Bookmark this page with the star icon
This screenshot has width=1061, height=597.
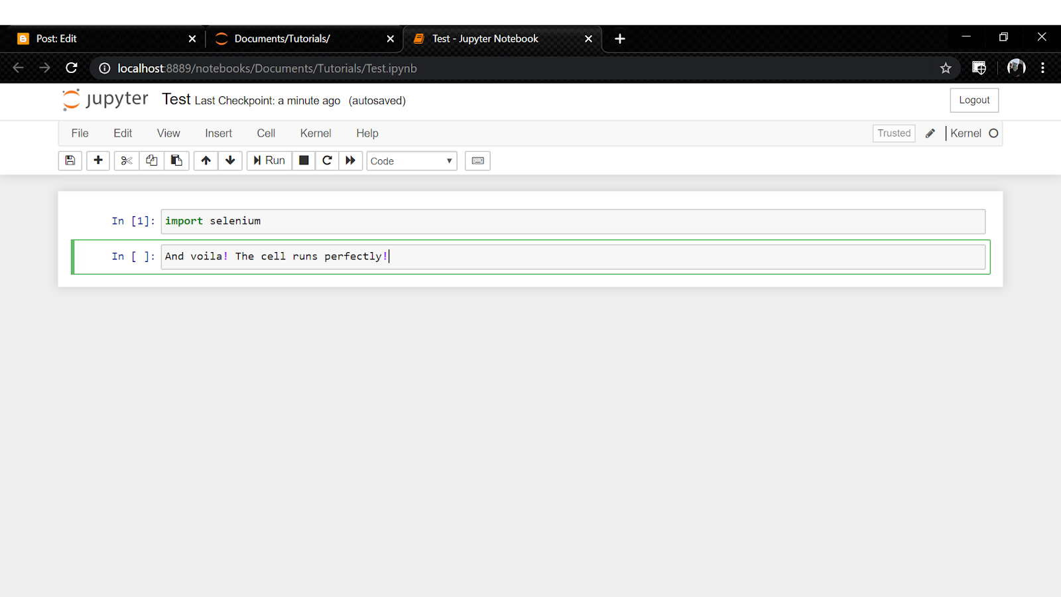[x=946, y=68]
